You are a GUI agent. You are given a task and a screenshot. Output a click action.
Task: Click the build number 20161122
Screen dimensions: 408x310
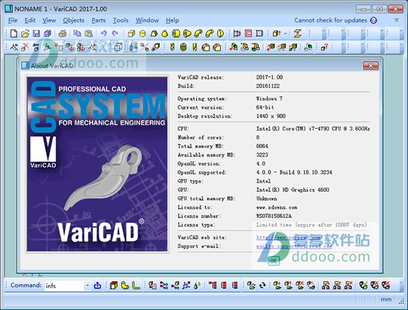click(x=268, y=86)
